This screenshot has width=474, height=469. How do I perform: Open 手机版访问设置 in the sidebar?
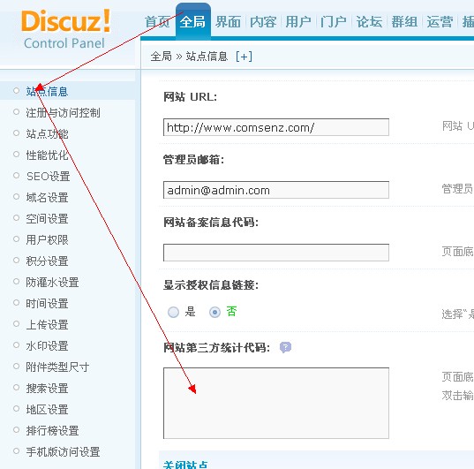click(63, 452)
